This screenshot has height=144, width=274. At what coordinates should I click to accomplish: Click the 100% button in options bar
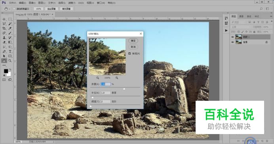38,9
